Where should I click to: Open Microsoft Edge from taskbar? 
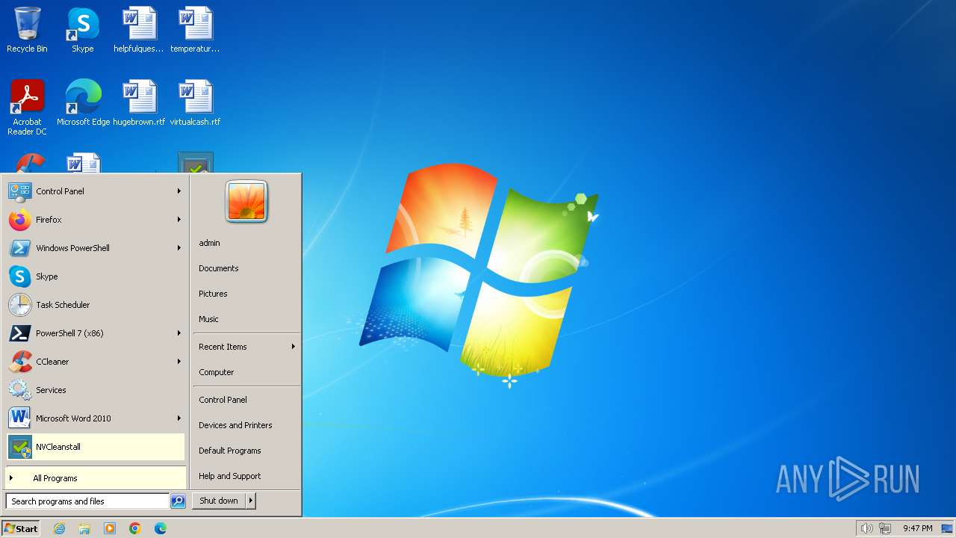(x=161, y=528)
